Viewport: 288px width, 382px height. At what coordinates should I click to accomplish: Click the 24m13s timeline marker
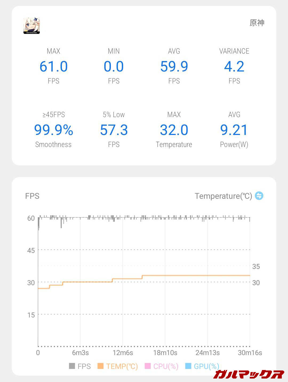tap(207, 353)
